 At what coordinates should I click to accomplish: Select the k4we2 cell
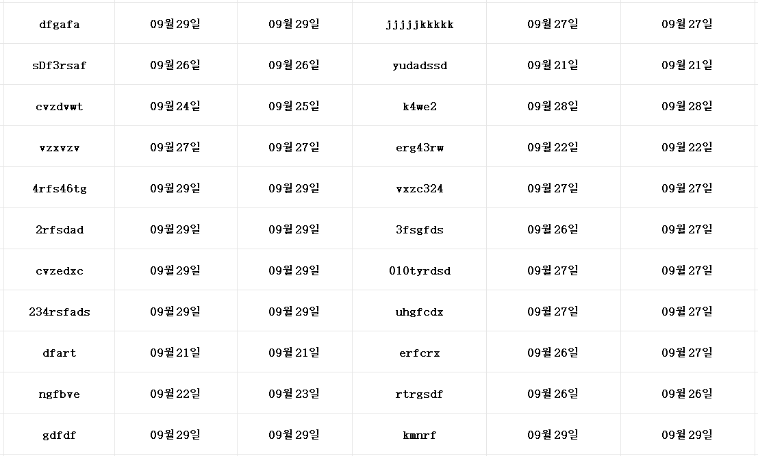[420, 107]
